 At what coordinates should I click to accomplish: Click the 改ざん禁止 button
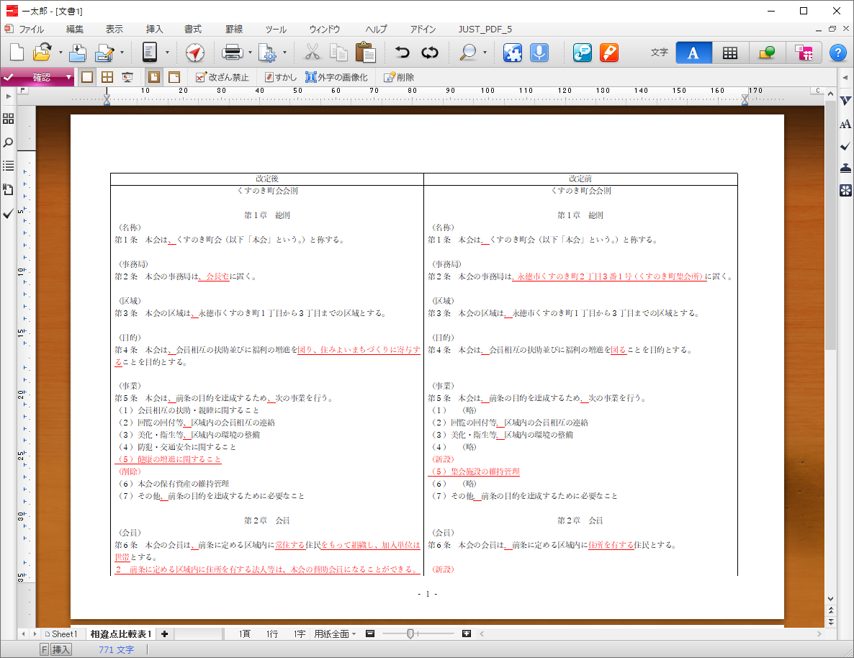click(x=223, y=77)
